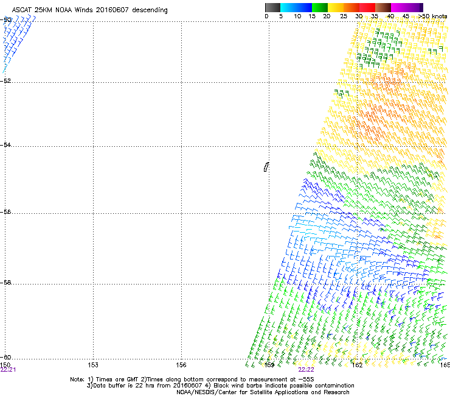Click the title text 'ASCAT 25KM NOAA Winds'
Viewport: 450px width, 396px height.
pos(52,10)
